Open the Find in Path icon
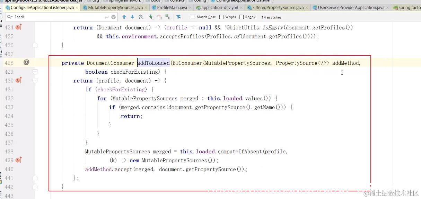The image size is (421, 199). click(x=141, y=17)
